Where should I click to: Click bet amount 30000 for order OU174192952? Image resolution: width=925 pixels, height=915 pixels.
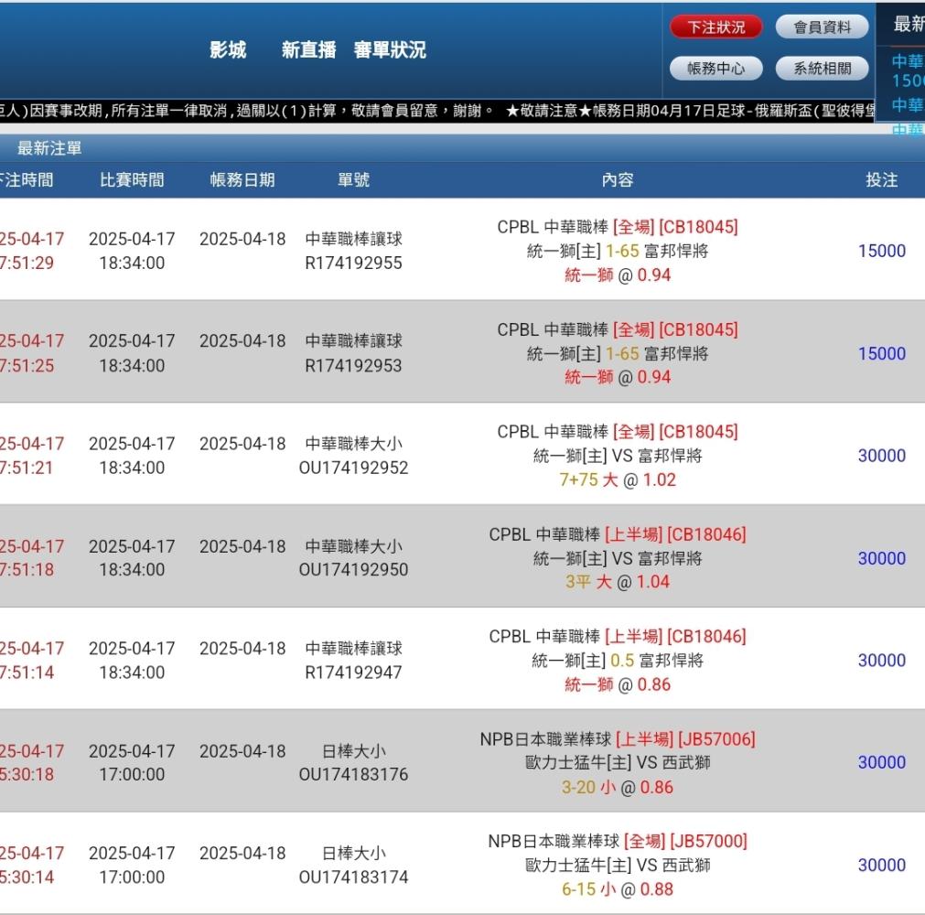click(x=881, y=456)
